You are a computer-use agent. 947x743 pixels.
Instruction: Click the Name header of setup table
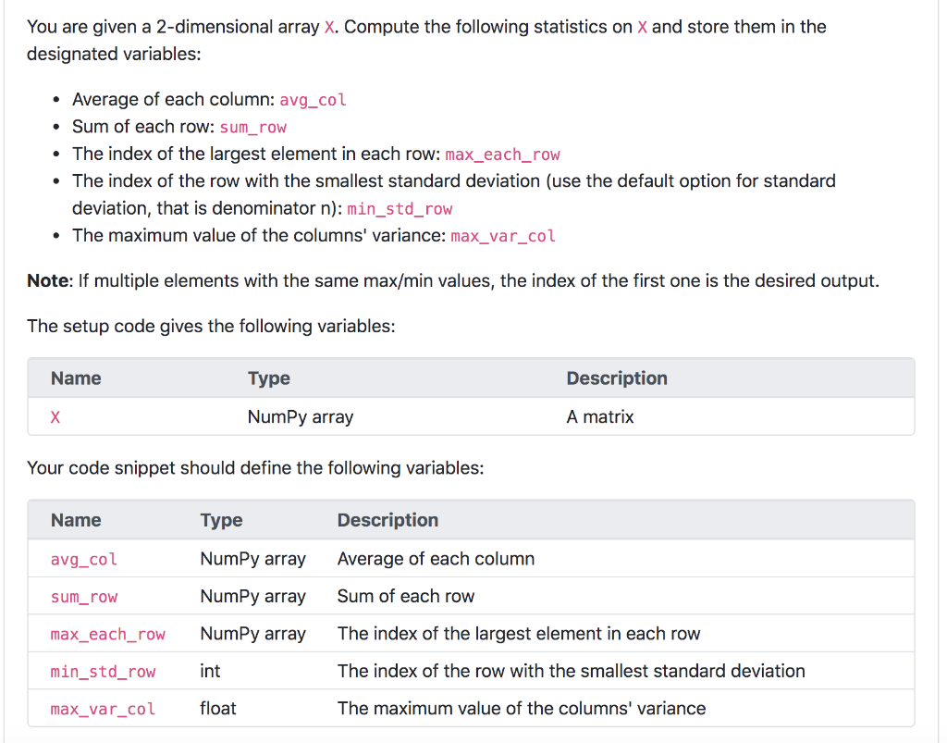click(x=76, y=378)
